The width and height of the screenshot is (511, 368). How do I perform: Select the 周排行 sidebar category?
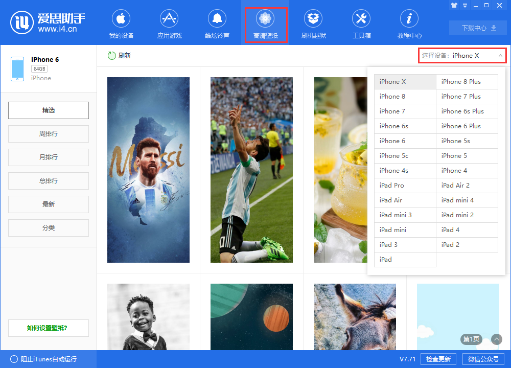[x=49, y=134]
